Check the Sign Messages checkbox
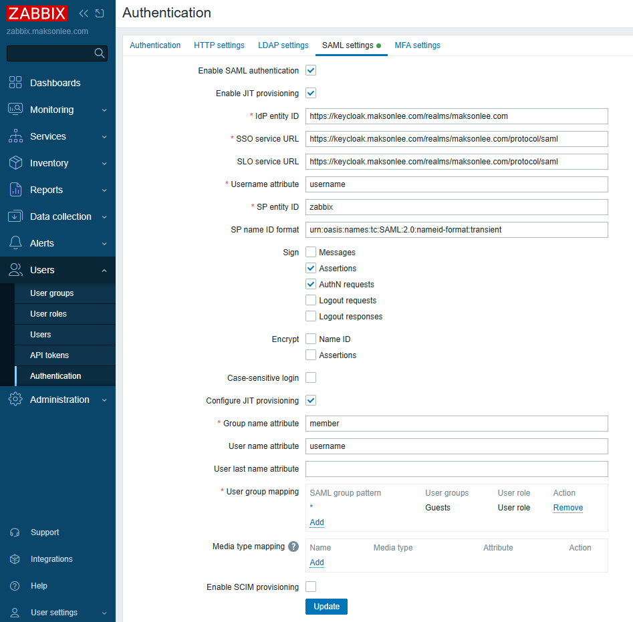 pos(311,252)
